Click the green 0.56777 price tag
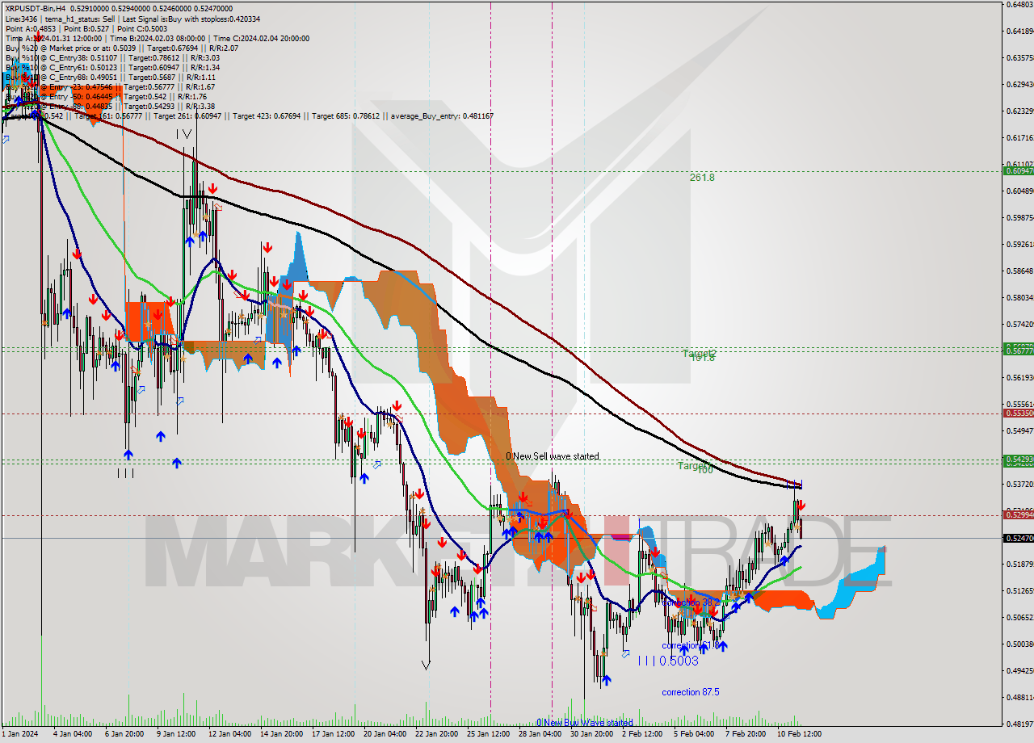 click(1018, 351)
